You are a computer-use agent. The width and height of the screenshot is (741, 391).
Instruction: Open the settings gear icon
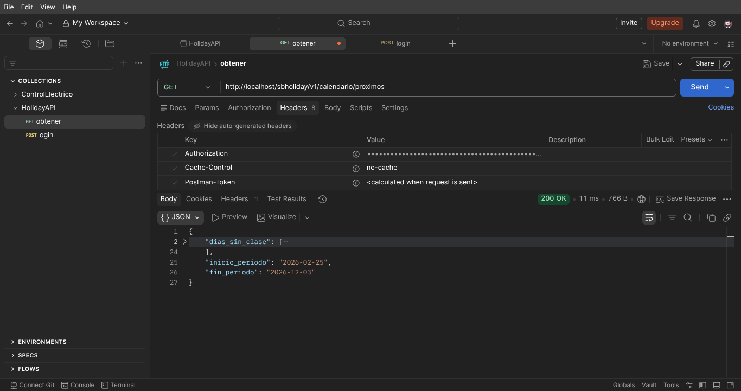point(712,23)
